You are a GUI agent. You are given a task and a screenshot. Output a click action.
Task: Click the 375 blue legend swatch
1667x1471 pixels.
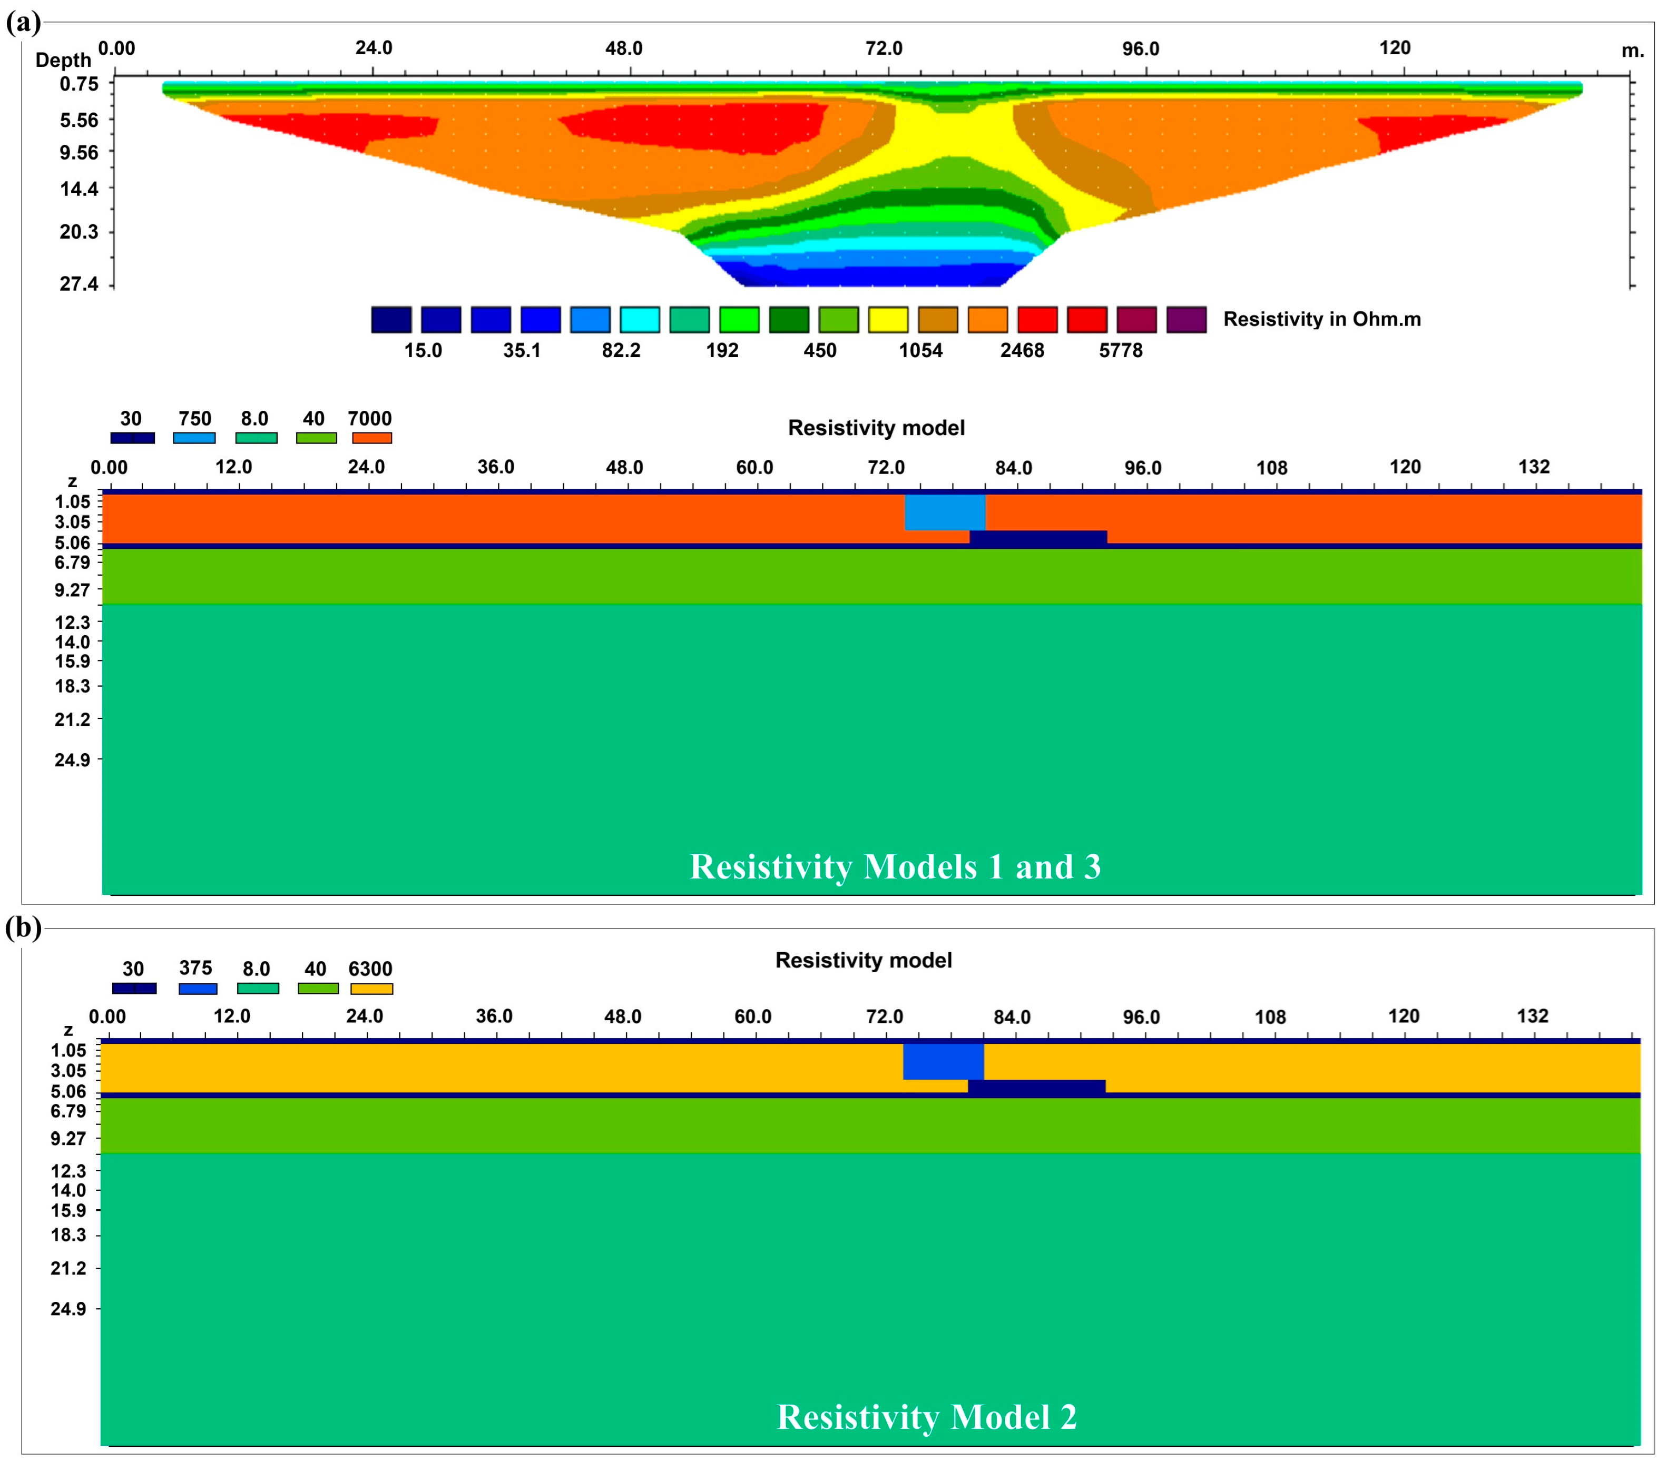tap(198, 988)
